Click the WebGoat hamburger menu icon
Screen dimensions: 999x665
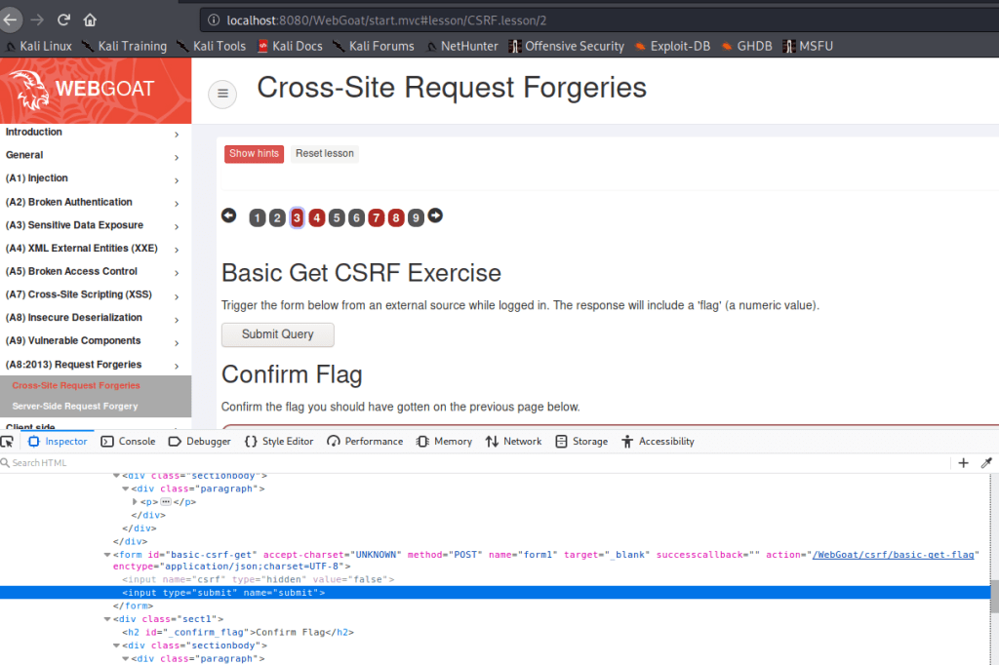(222, 93)
